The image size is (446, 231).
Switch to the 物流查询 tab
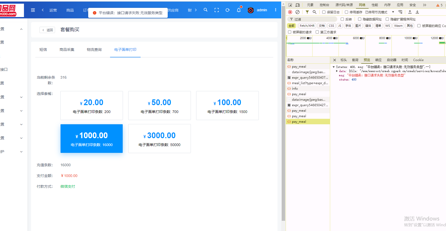94,50
